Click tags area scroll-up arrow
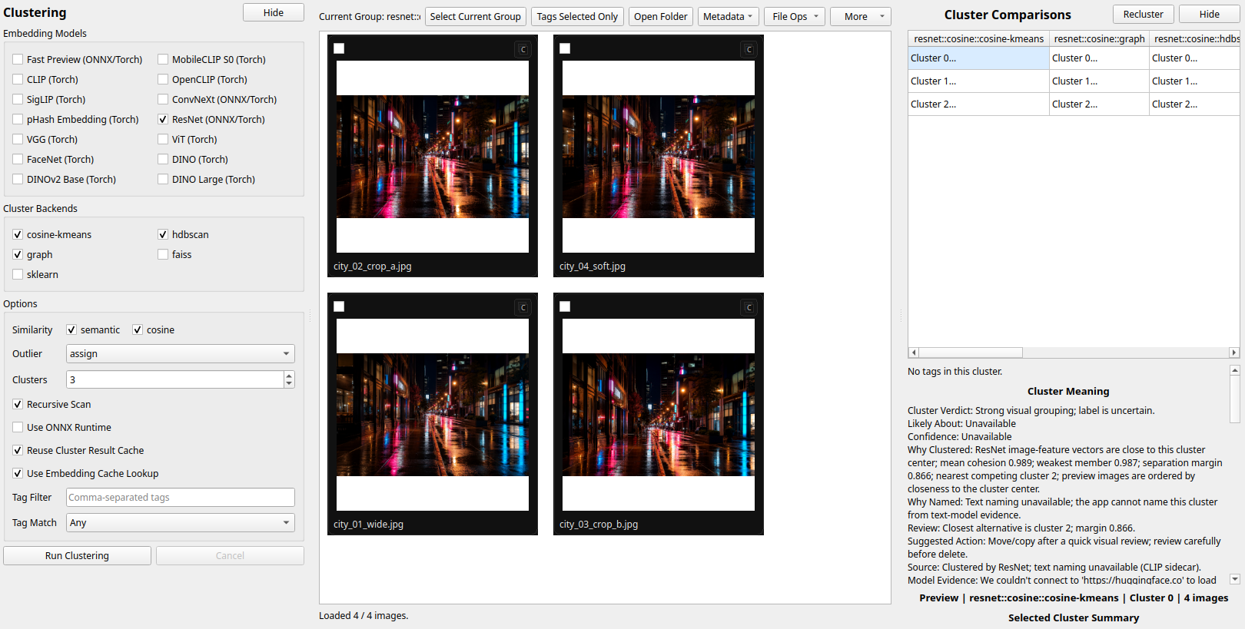The height and width of the screenshot is (629, 1245). [x=1235, y=370]
